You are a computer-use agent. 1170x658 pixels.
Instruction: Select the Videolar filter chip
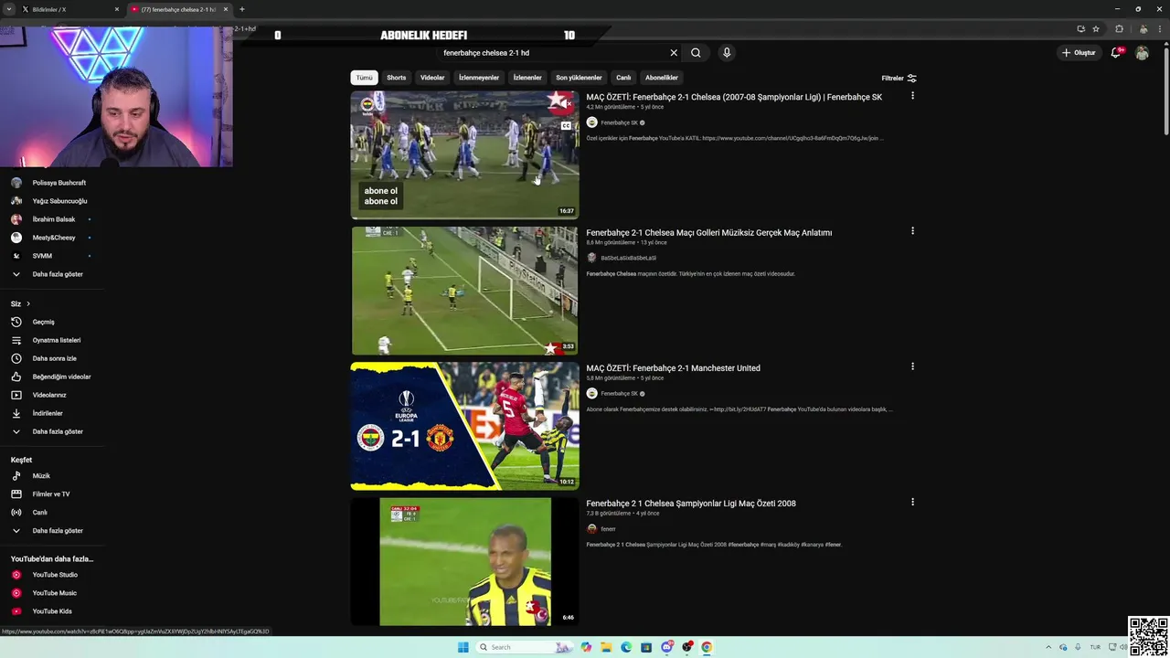coord(432,78)
